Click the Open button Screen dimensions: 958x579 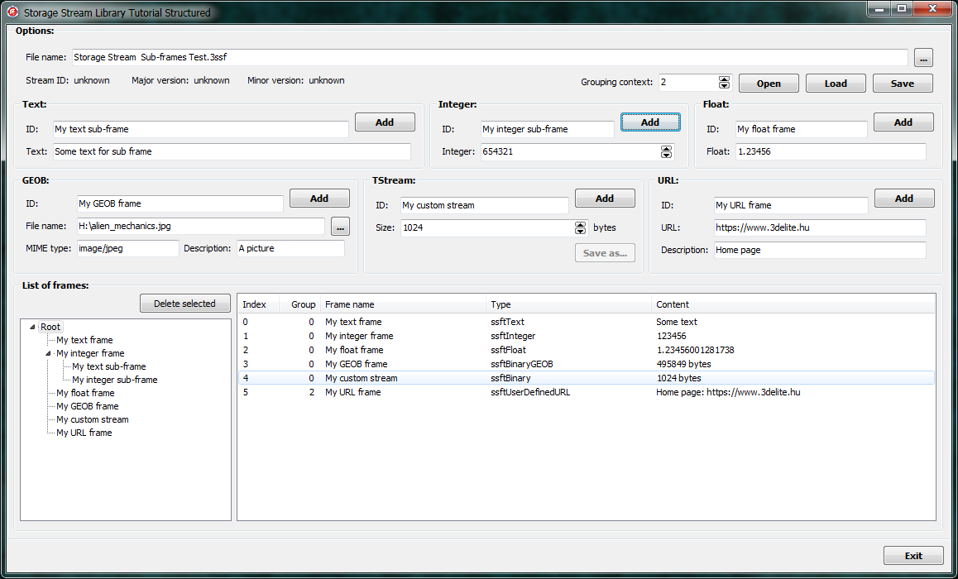(769, 84)
